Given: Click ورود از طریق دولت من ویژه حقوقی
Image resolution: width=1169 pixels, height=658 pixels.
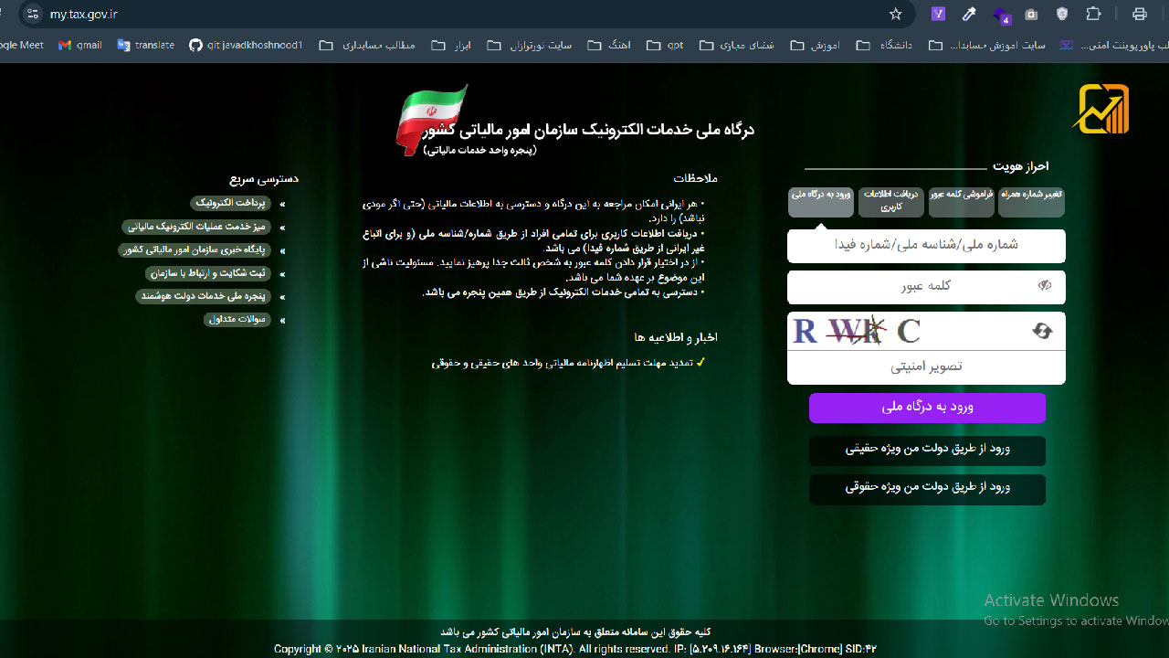Looking at the screenshot, I should [x=927, y=489].
